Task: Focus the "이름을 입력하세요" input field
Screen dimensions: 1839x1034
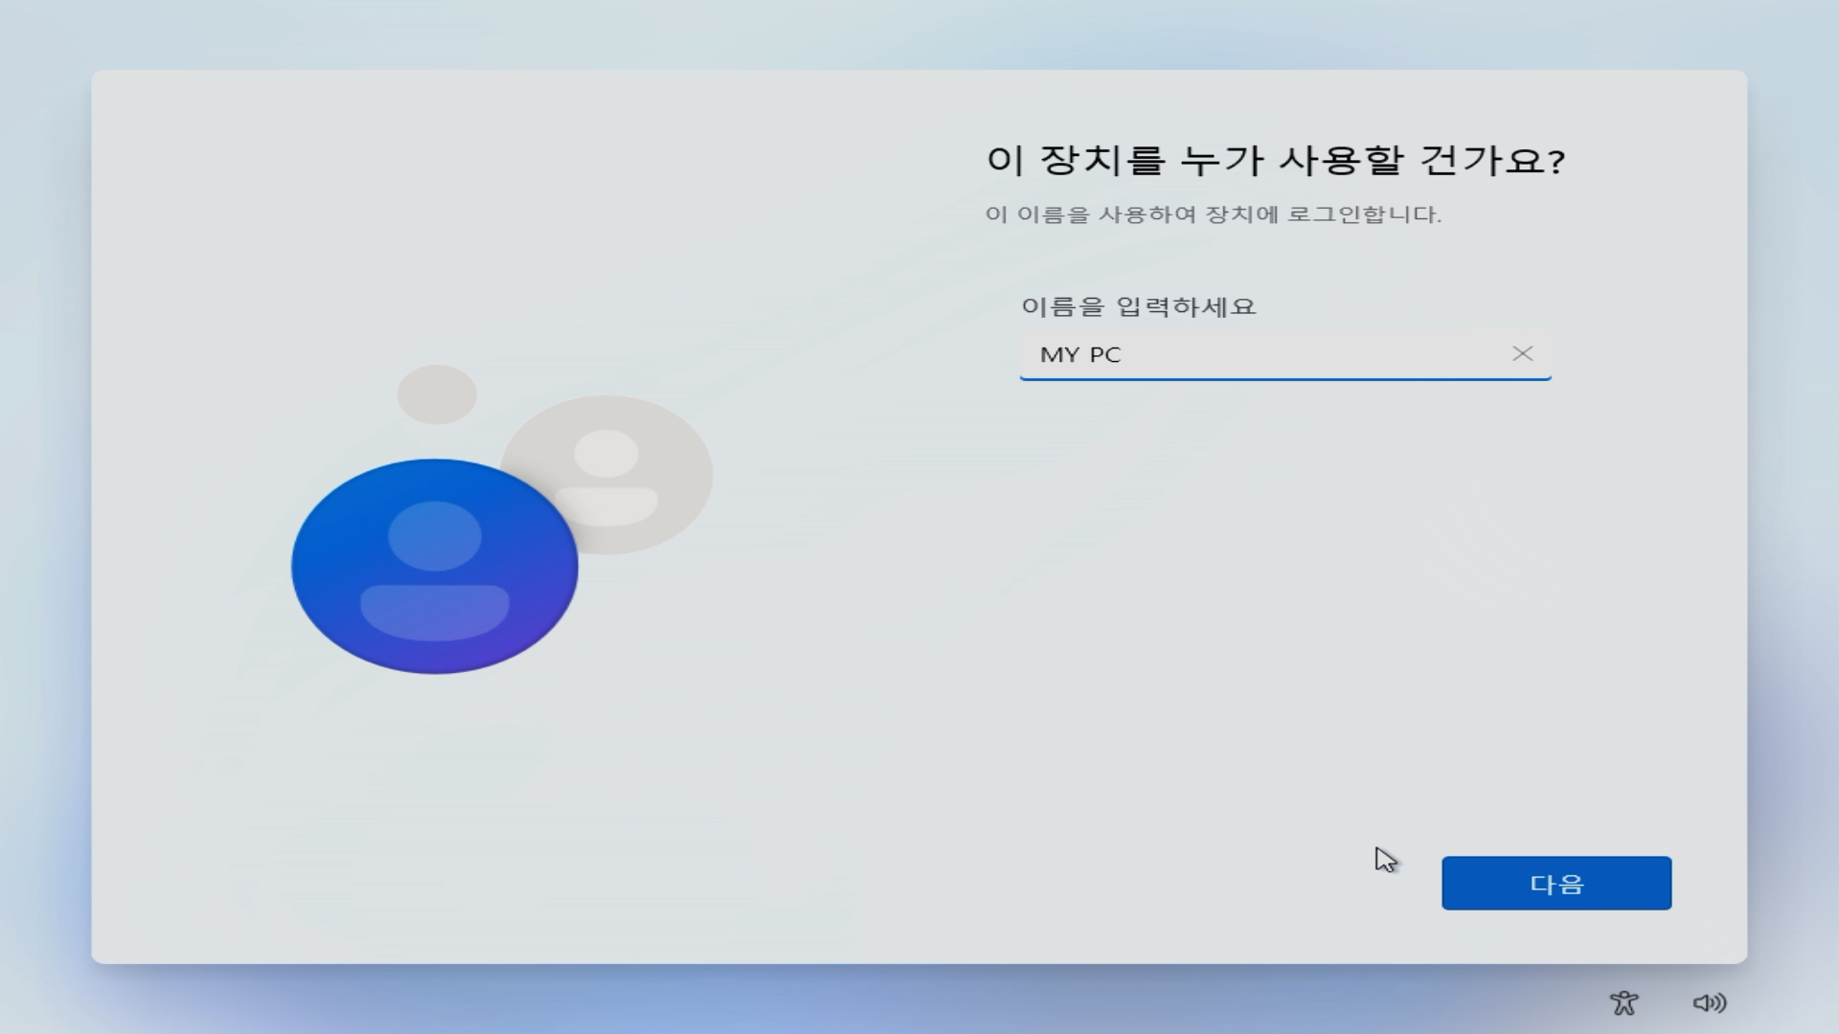Action: [1245, 354]
